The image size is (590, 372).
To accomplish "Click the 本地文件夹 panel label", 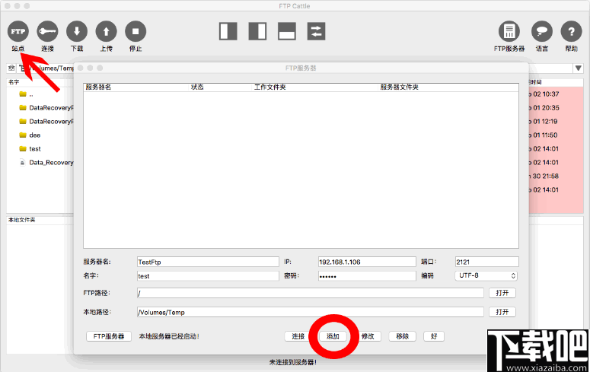I will point(22,220).
